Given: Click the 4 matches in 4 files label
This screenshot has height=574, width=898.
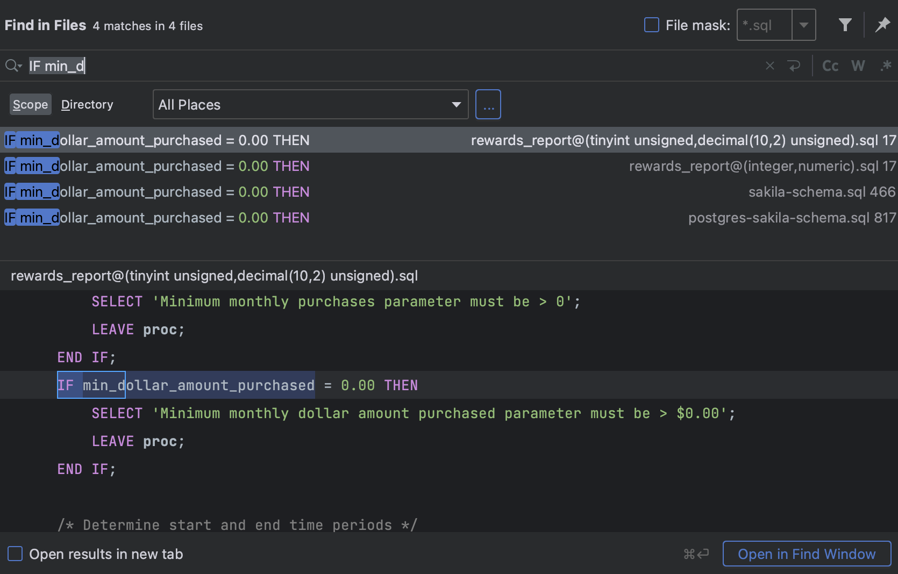Looking at the screenshot, I should point(147,26).
